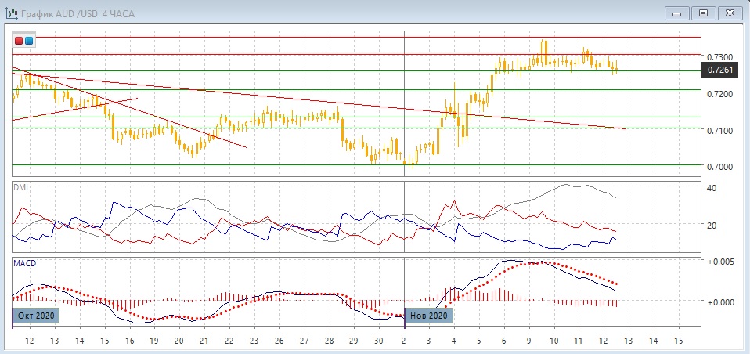Click the current price label 0.7261
The width and height of the screenshot is (750, 354).
[719, 70]
